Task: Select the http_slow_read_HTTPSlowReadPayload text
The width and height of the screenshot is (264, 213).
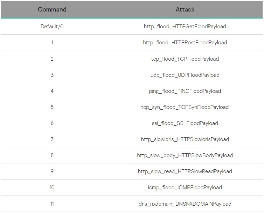Action: [x=185, y=171]
